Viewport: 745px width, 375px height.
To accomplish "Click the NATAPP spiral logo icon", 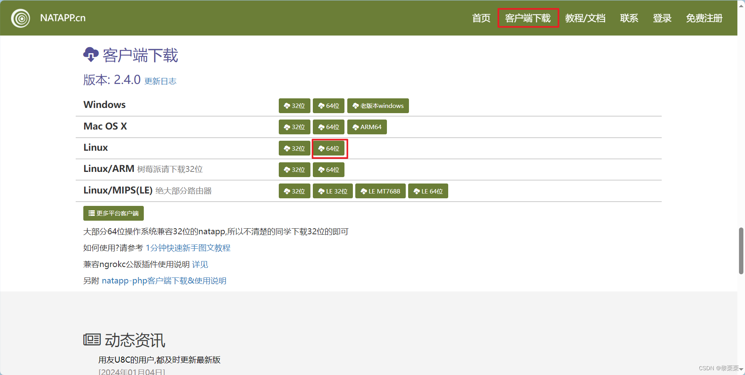I will point(20,18).
